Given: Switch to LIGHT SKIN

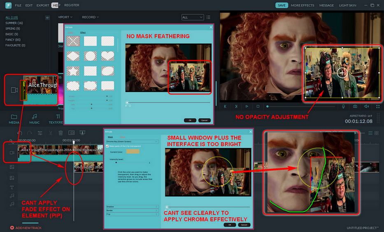Looking at the screenshot, I should click(x=347, y=5).
